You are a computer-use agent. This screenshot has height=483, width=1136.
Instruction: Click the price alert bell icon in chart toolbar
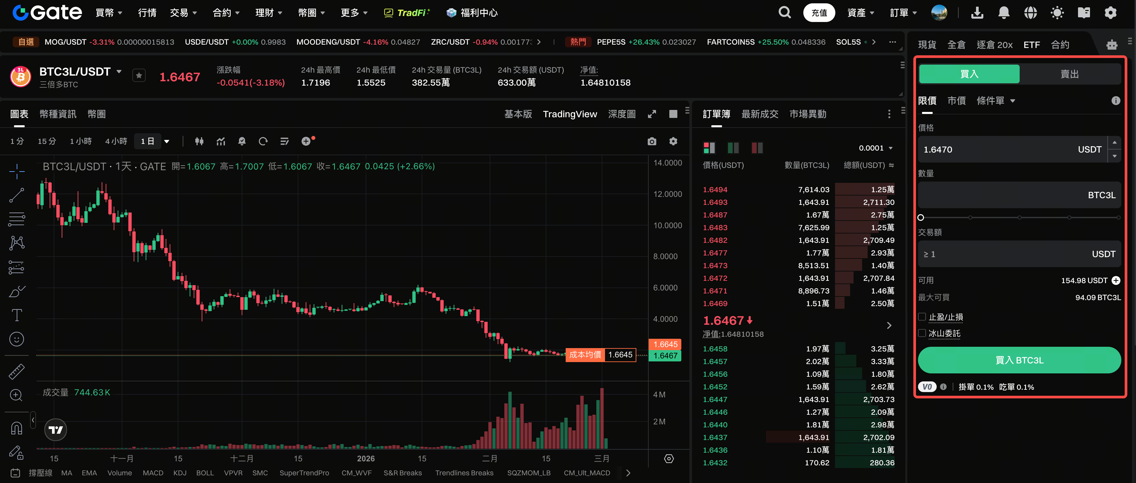[242, 142]
